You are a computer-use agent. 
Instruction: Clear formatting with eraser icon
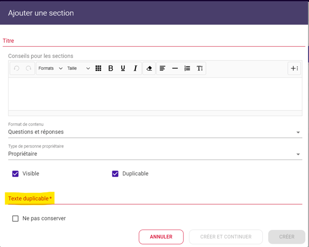[149, 68]
